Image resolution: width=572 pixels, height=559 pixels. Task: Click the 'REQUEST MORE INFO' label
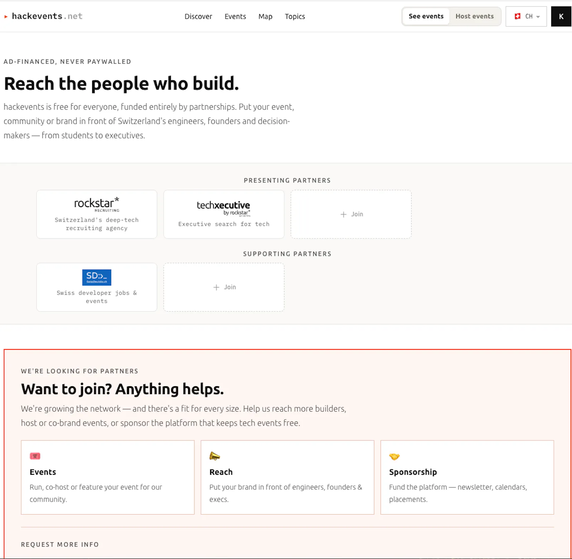click(60, 545)
